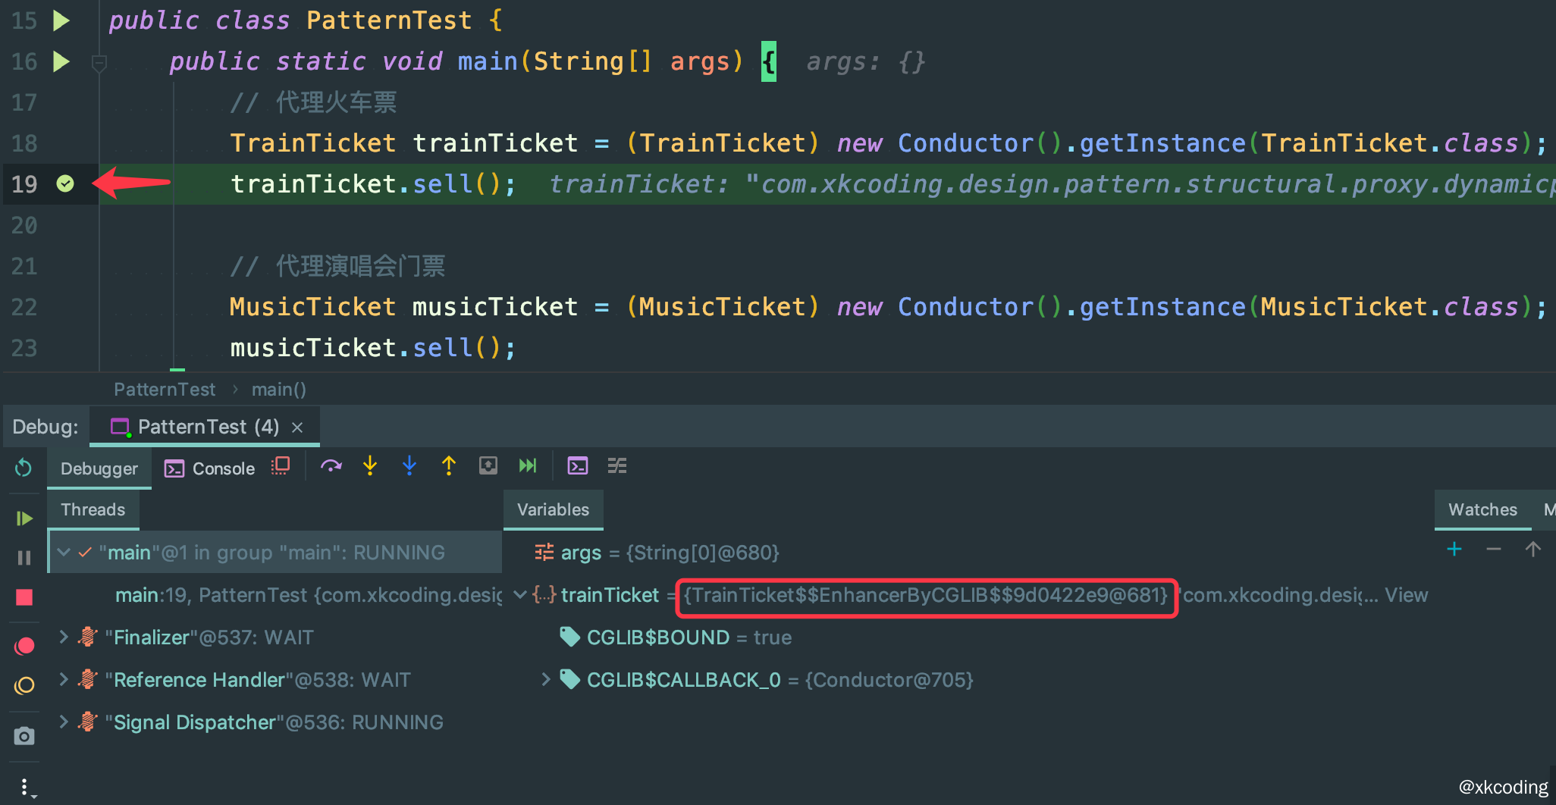1556x805 pixels.
Task: Switch to the Console tab
Action: pos(210,468)
